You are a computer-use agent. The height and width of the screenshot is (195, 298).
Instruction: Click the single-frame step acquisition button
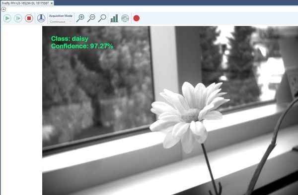coord(18,18)
